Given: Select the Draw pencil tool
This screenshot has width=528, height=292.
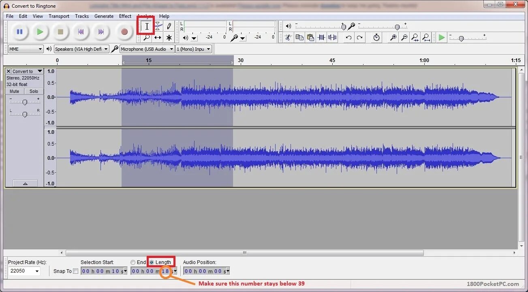Looking at the screenshot, I should [x=169, y=26].
